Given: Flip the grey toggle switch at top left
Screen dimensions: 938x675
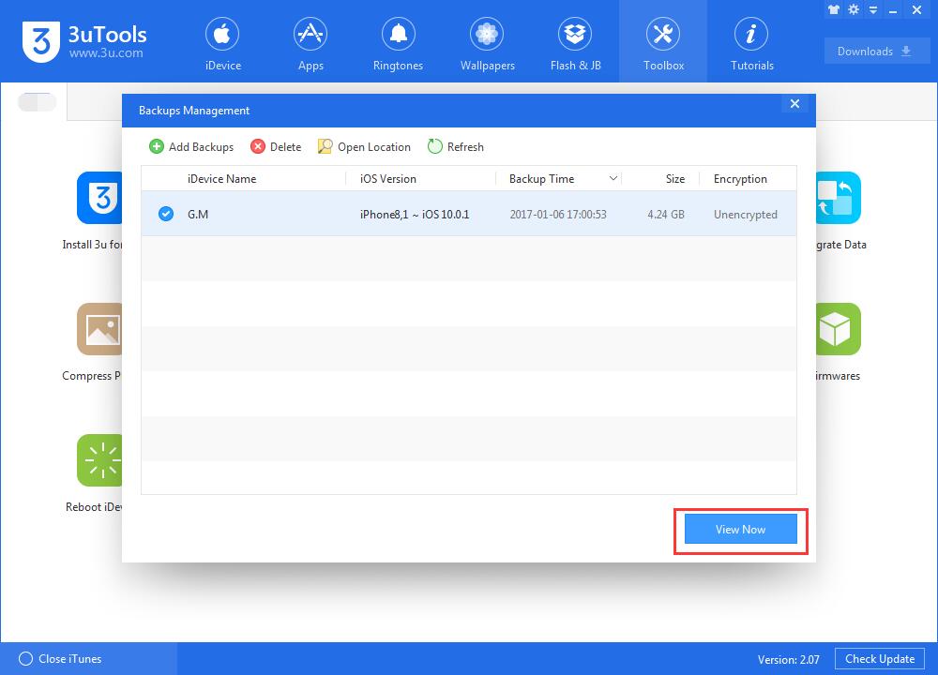Looking at the screenshot, I should (x=38, y=102).
